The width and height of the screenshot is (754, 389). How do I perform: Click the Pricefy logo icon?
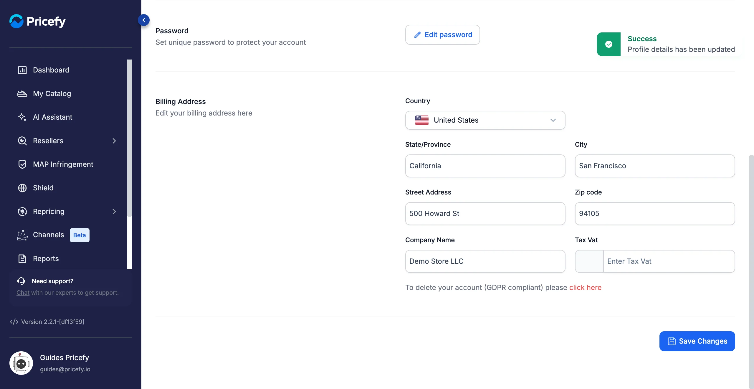[x=16, y=21]
